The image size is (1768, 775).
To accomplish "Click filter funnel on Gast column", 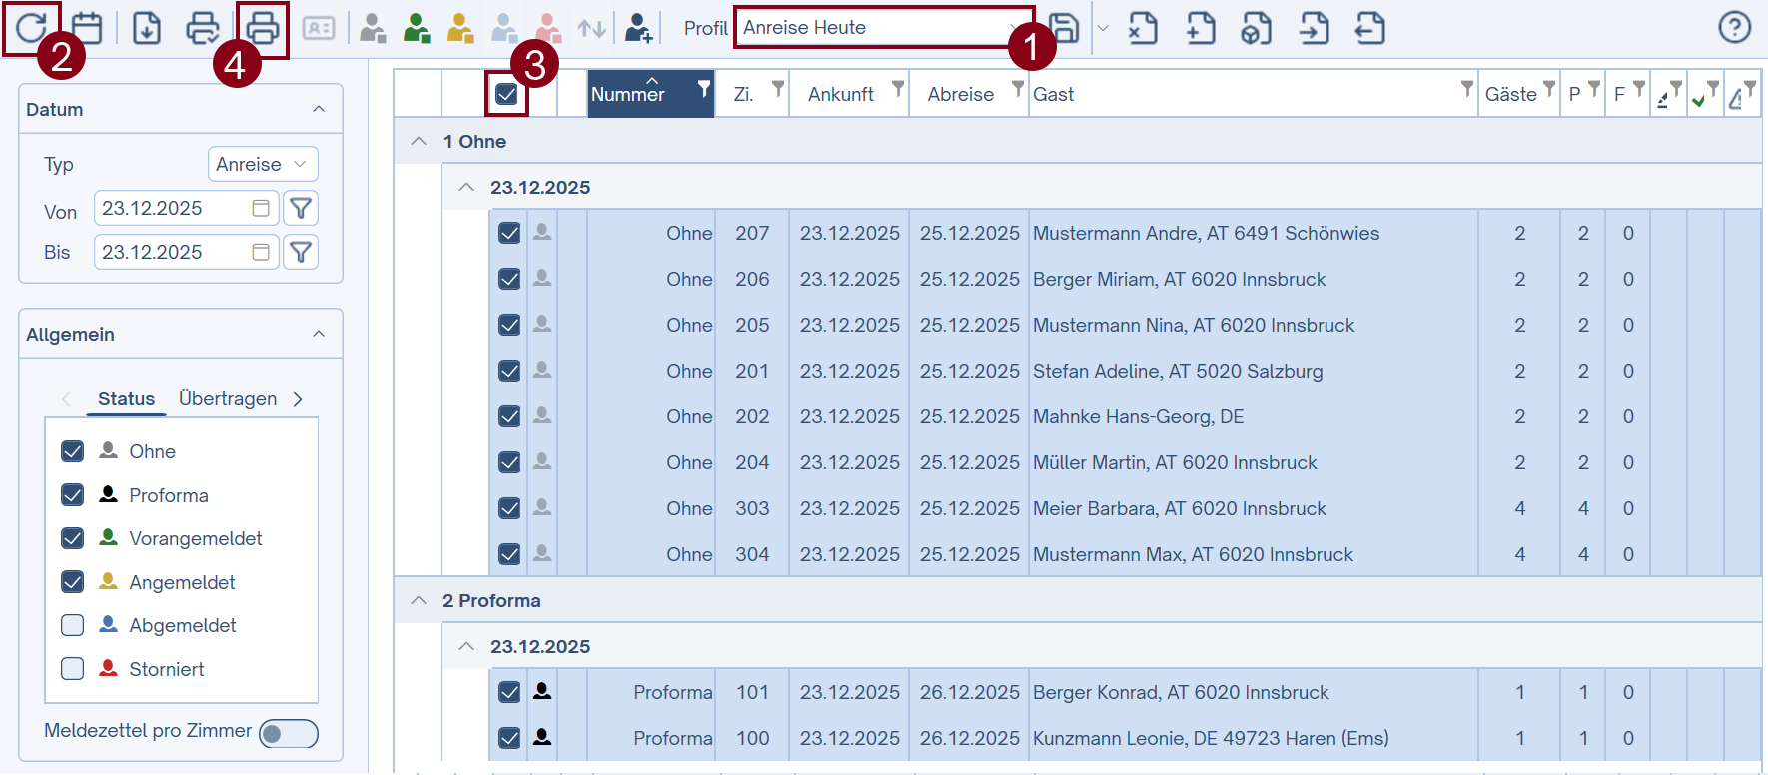I will [x=1467, y=89].
